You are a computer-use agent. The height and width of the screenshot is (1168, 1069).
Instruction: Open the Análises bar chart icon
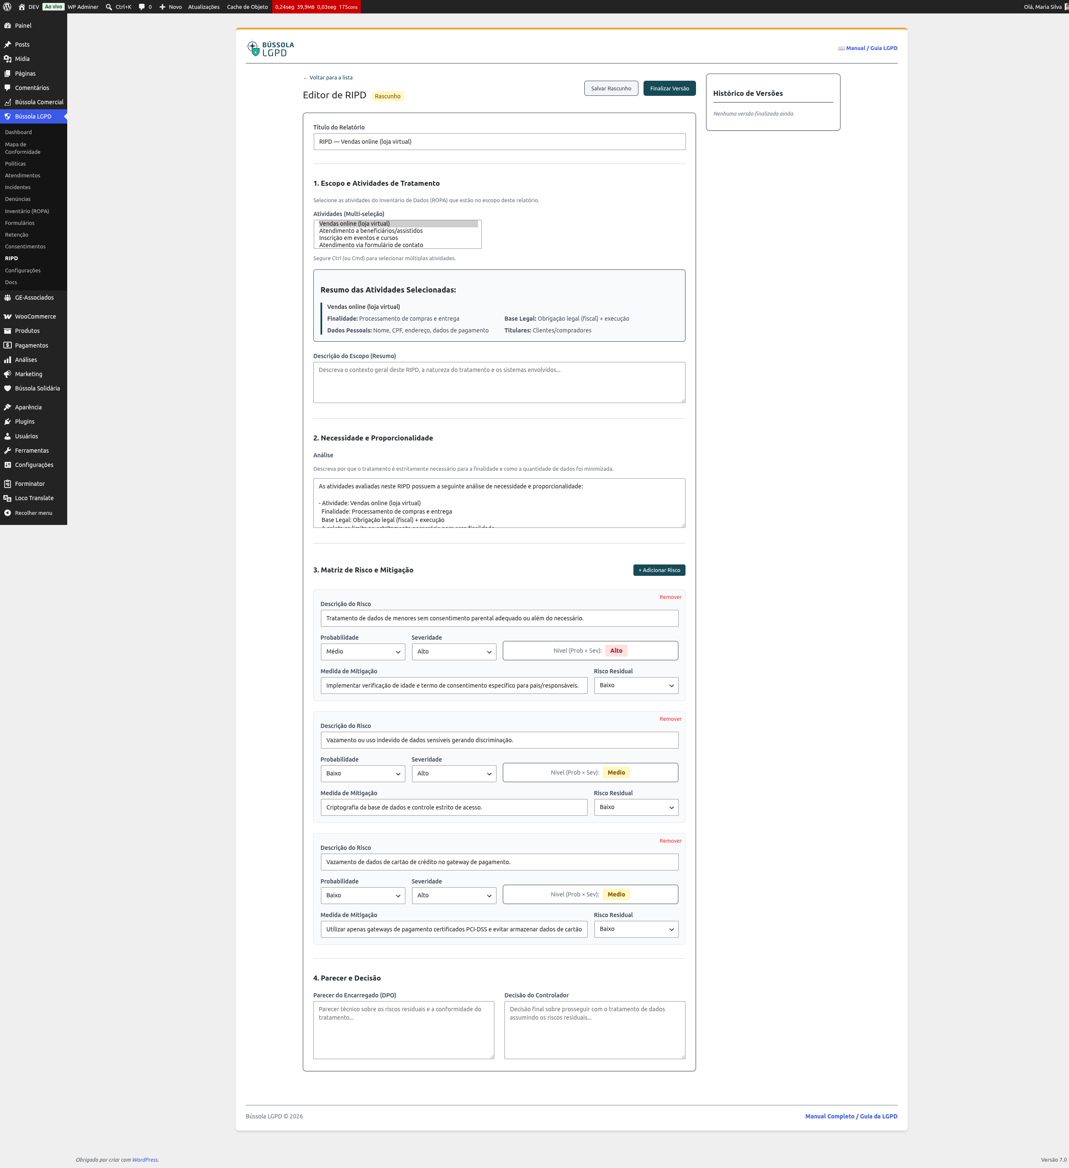click(x=8, y=360)
